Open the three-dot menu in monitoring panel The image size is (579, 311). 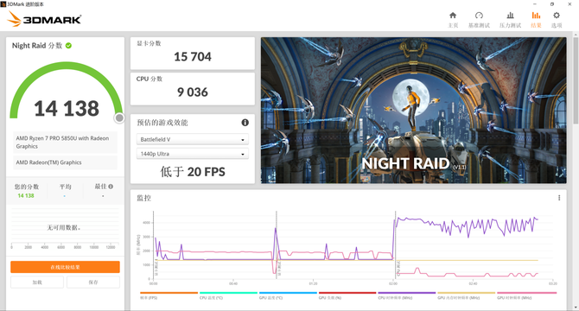[x=559, y=198]
